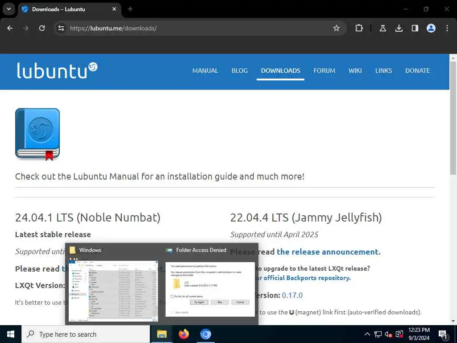Toggle the browser side panel icon
The image size is (457, 343).
coord(415,28)
